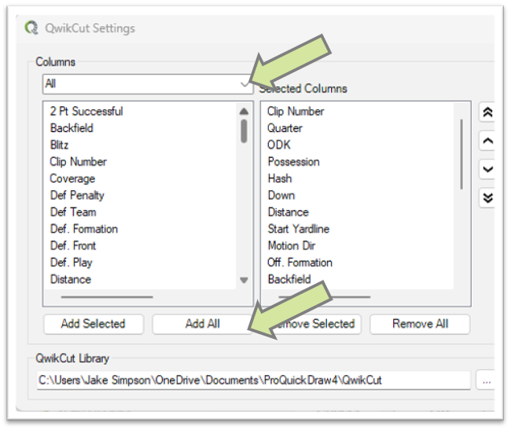Select Def. Formation in available columns
The image size is (511, 430).
click(x=84, y=229)
